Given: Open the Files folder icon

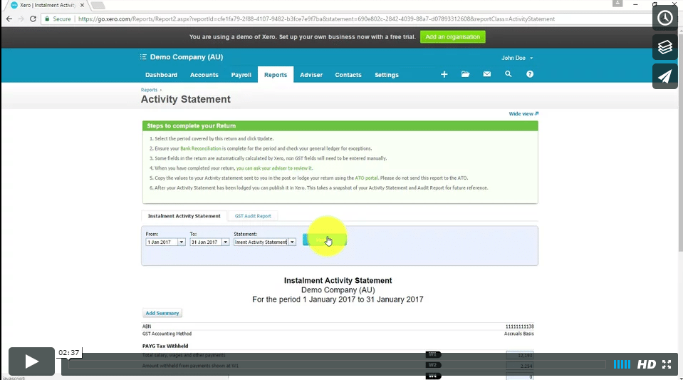Looking at the screenshot, I should pos(465,74).
